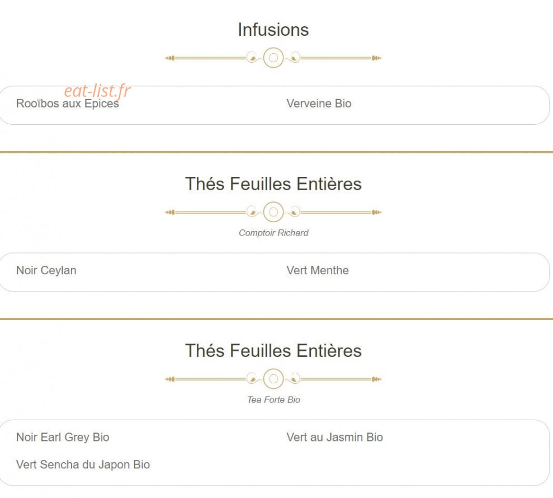The image size is (553, 498).
Task: Click the ornament above Tea Forte Bio
Action: pos(273,379)
